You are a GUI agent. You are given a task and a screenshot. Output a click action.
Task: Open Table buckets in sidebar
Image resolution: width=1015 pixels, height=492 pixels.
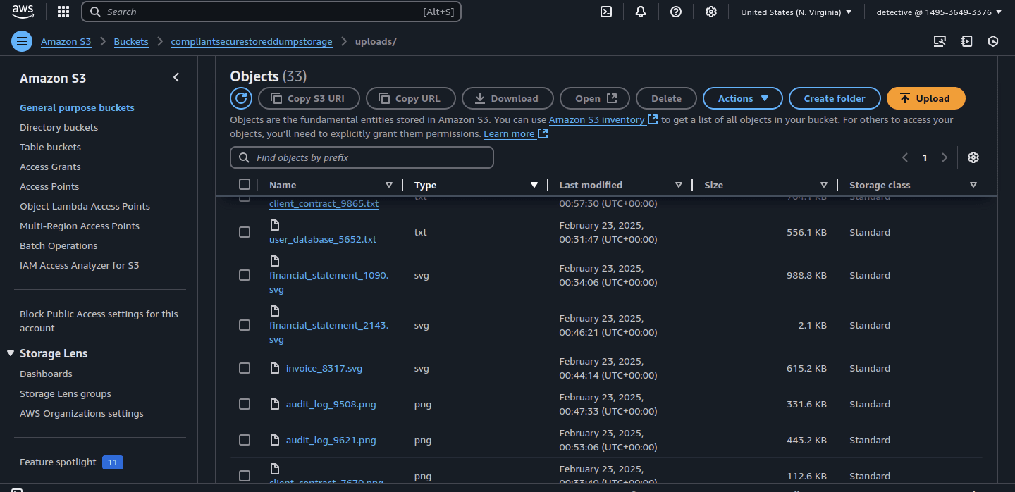pyautogui.click(x=50, y=147)
